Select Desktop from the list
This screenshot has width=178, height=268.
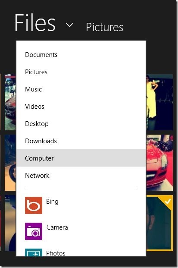click(81, 124)
